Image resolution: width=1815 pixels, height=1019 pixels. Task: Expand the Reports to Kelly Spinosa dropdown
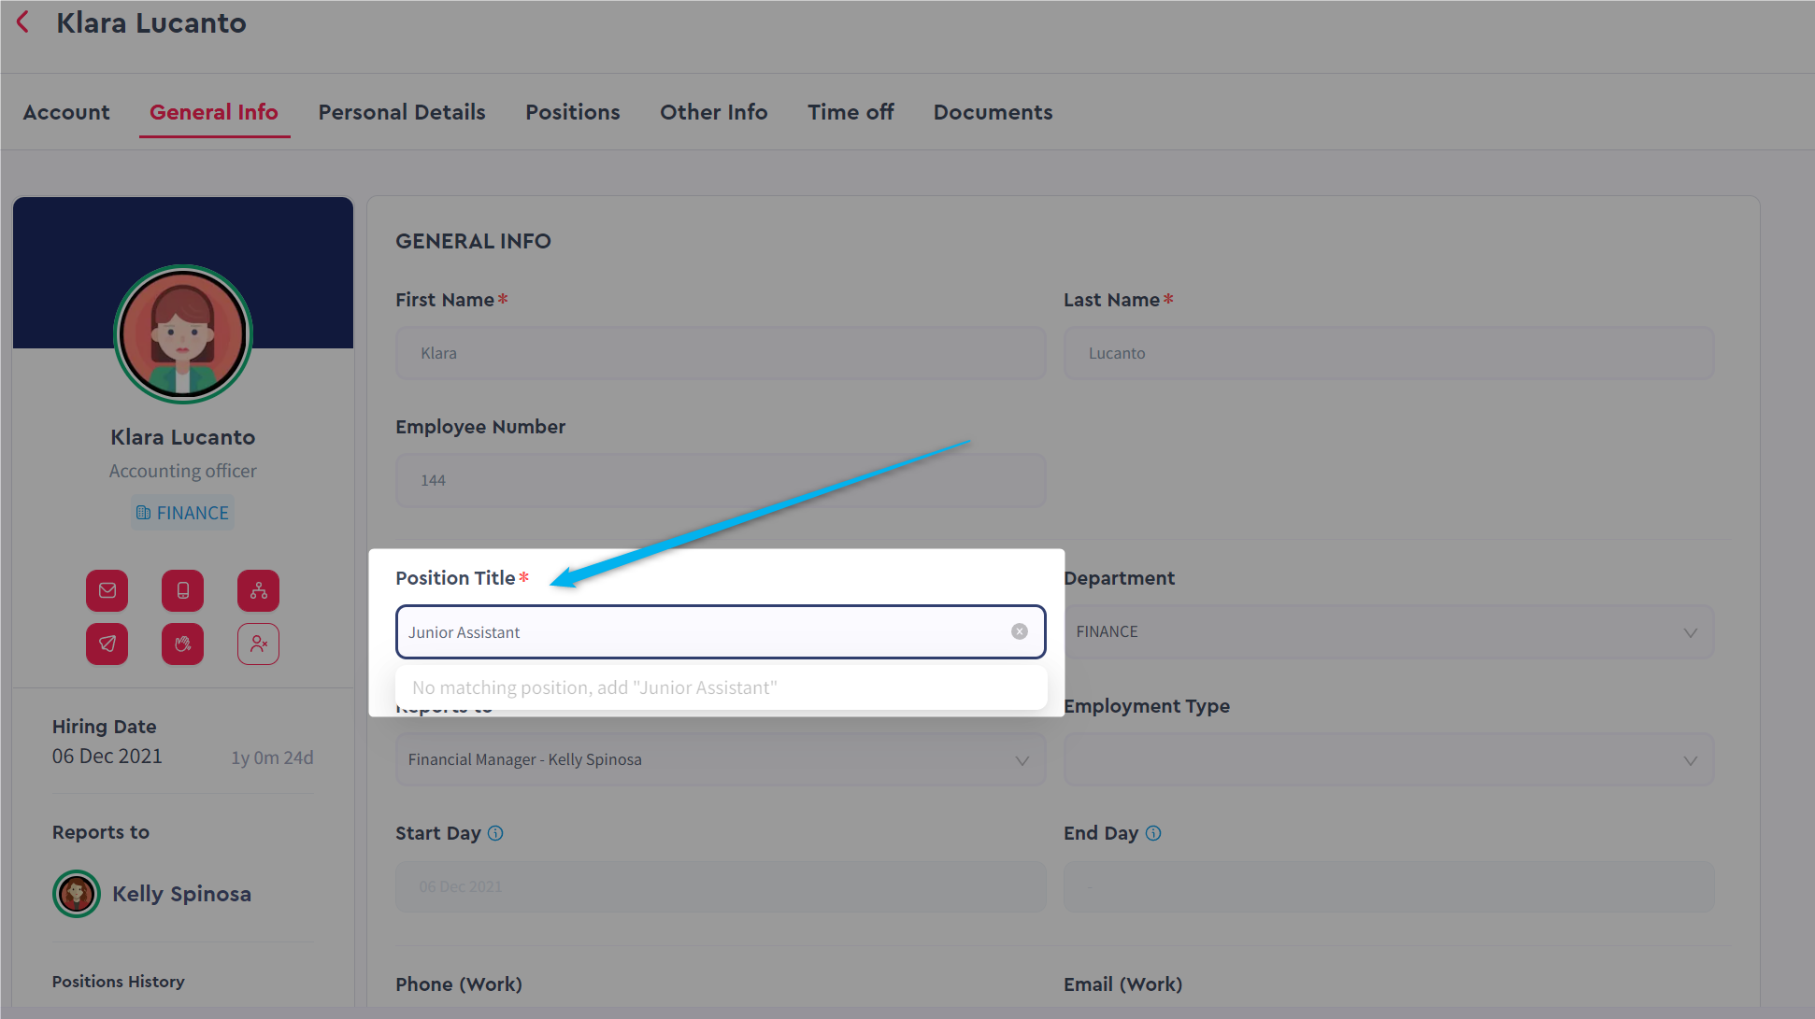pyautogui.click(x=720, y=760)
